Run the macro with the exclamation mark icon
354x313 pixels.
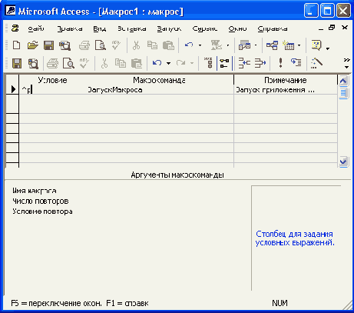[280, 63]
